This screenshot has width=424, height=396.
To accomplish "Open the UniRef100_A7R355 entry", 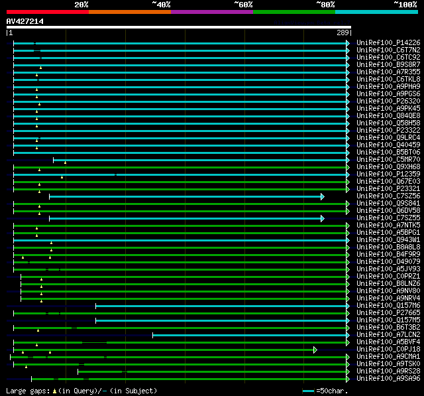I will [x=388, y=72].
